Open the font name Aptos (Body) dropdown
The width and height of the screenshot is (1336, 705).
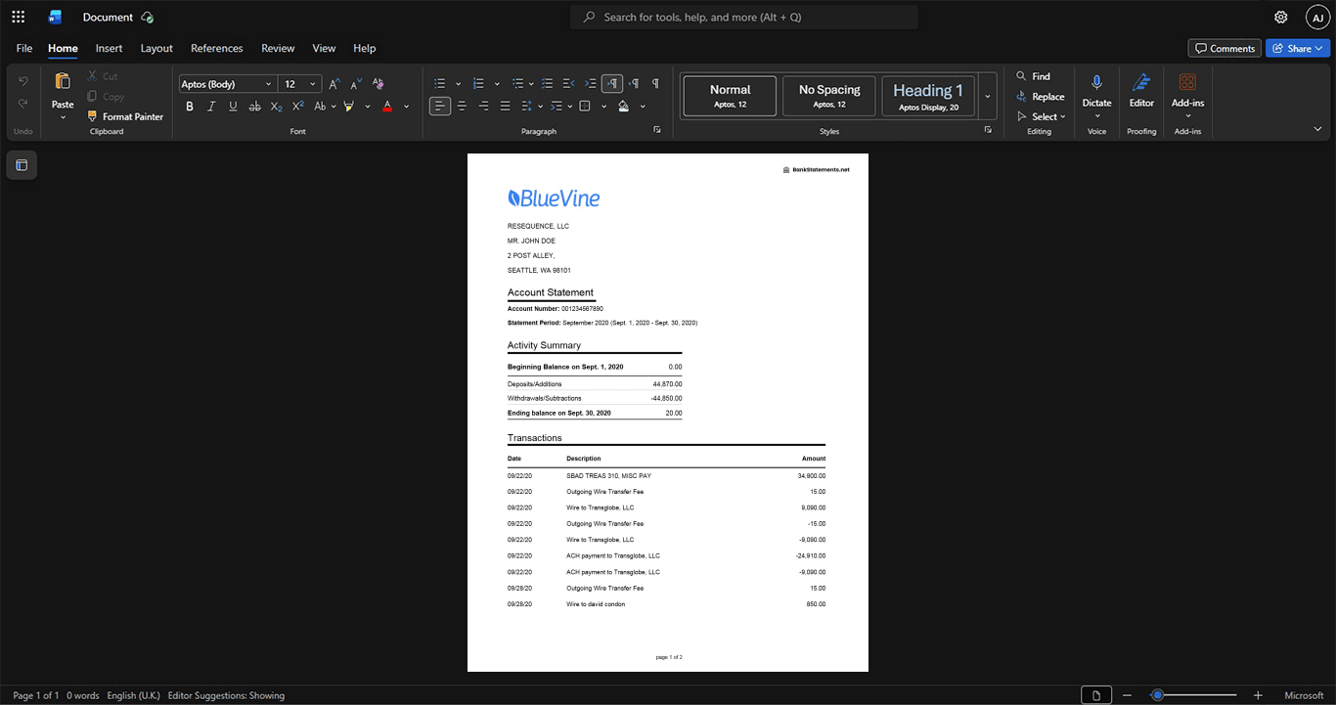(269, 84)
